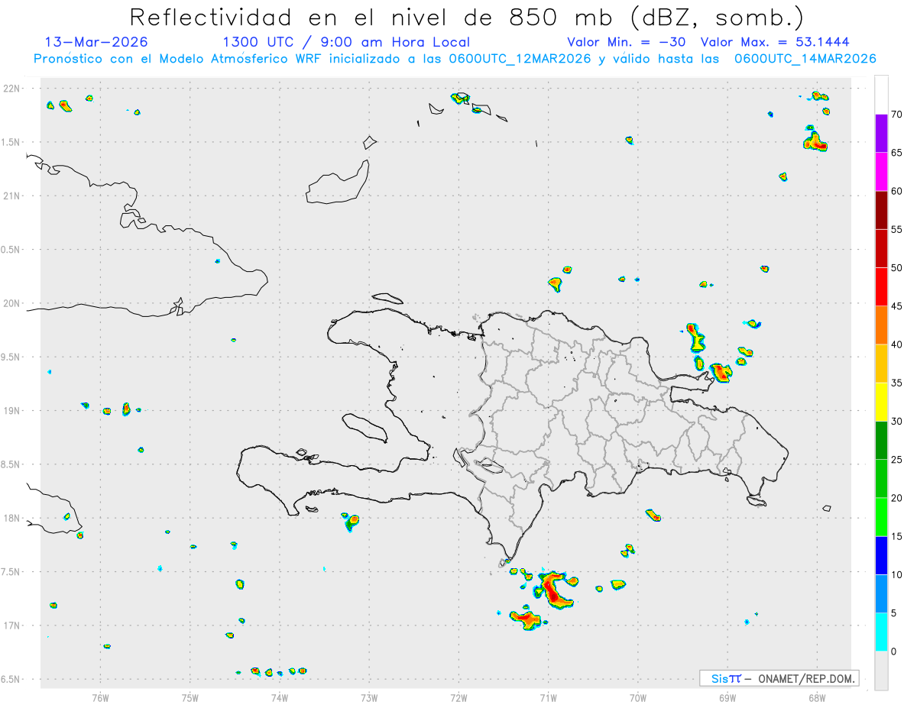The height and width of the screenshot is (708, 917).
Task: Click the dark green 25–30 dBZ colorbar segment
Action: pos(881,441)
